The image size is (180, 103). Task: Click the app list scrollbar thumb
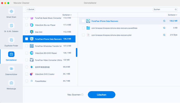77,52
